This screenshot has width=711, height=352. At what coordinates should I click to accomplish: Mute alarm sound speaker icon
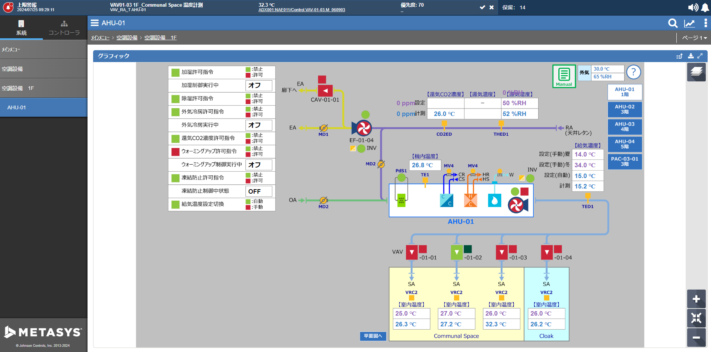point(693,7)
